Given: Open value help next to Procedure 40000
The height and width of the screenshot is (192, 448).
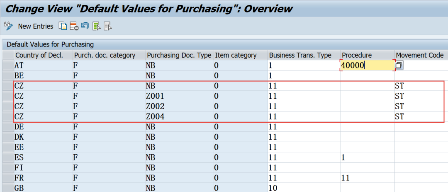Looking at the screenshot, I should (x=399, y=66).
